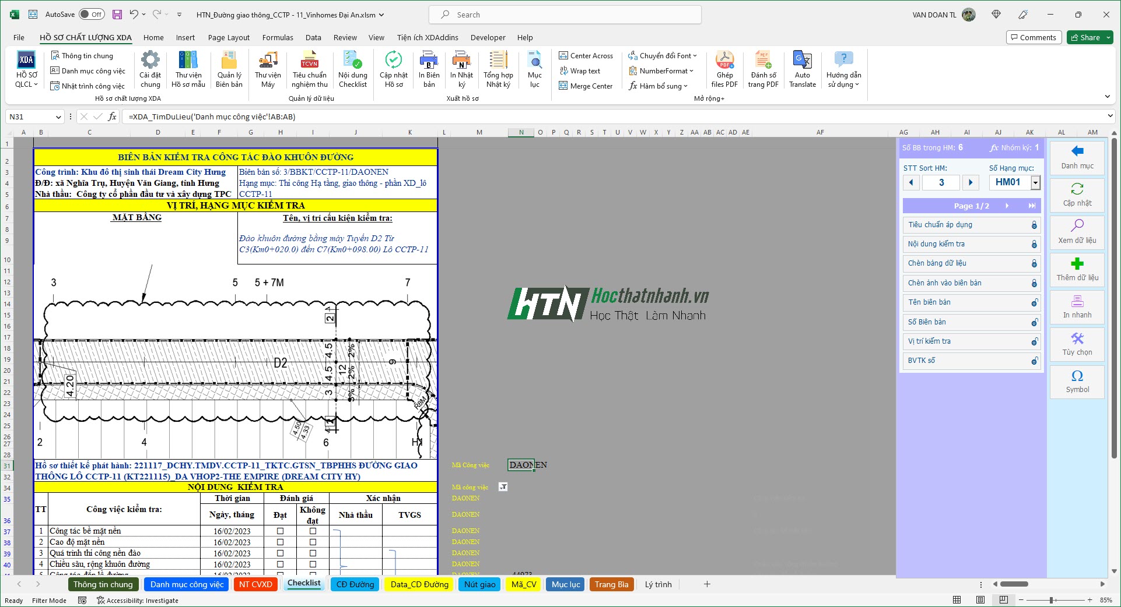The height and width of the screenshot is (607, 1121).
Task: Click inside the Search box
Action: pos(565,14)
